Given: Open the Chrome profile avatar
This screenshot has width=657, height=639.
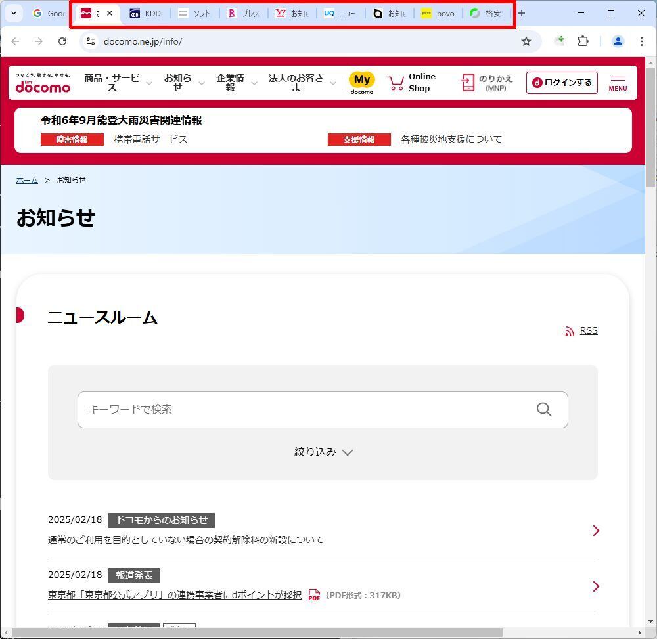Looking at the screenshot, I should point(618,41).
